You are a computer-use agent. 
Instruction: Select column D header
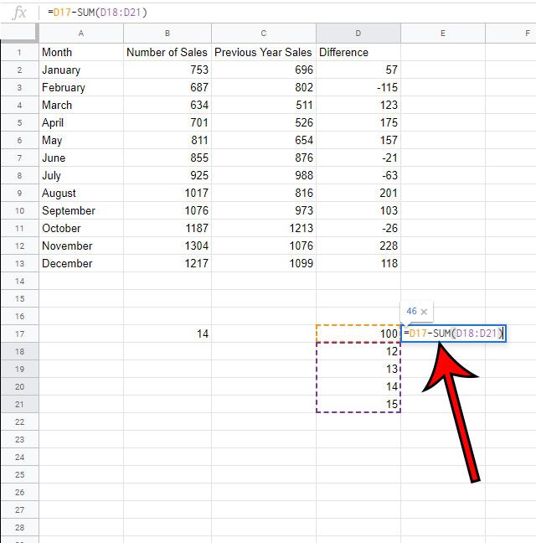358,33
